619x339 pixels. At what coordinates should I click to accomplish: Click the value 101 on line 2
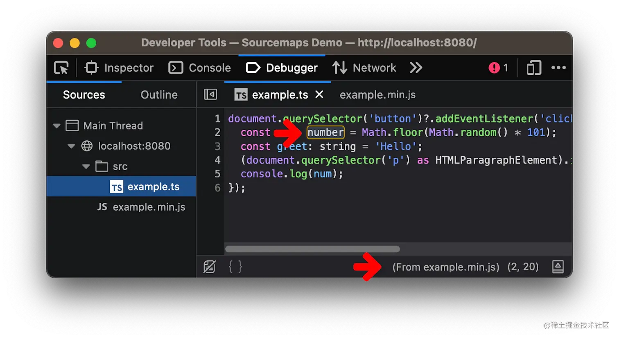coord(536,132)
